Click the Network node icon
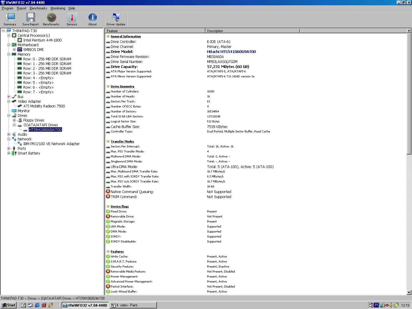 point(14,139)
